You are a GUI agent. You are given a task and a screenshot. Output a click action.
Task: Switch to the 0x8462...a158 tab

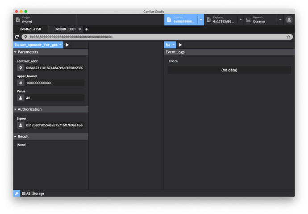click(x=30, y=29)
